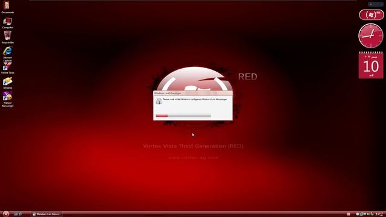Open the Documents desktop icon

(x=7, y=7)
